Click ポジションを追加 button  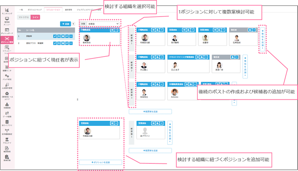pyautogui.click(x=101, y=162)
